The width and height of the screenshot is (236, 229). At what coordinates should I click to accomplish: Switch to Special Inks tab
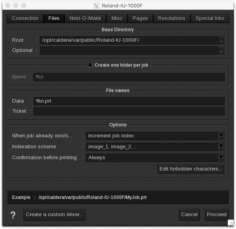click(x=210, y=18)
